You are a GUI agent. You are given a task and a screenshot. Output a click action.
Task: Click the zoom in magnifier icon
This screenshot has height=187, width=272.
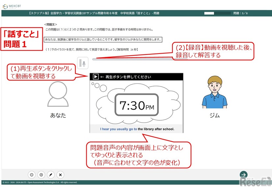pos(41,175)
